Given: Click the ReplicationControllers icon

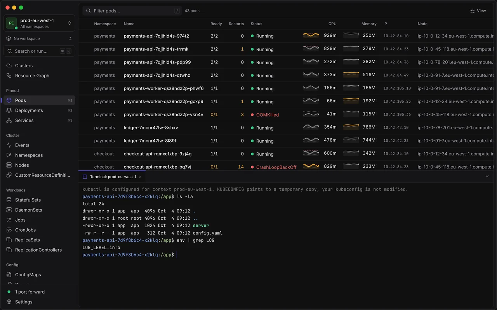Looking at the screenshot, I should coord(9,250).
